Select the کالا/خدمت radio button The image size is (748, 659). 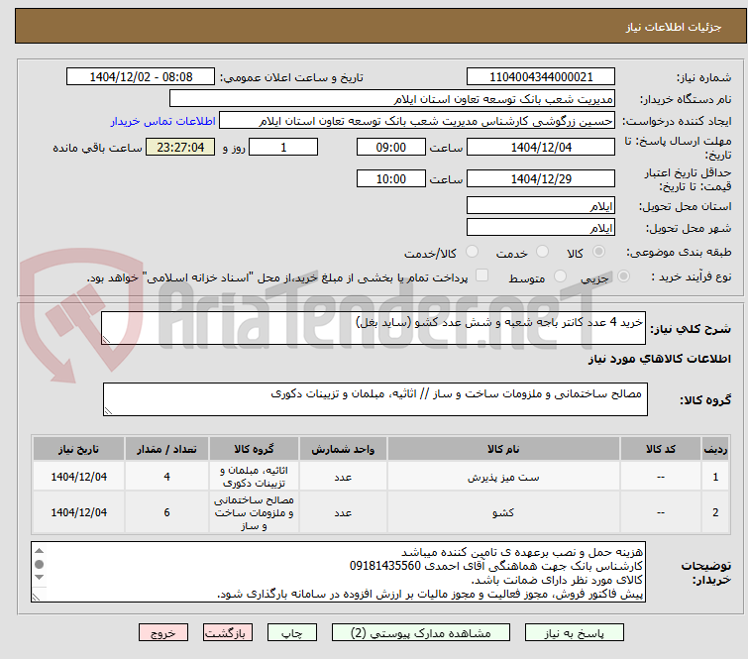[x=472, y=252]
